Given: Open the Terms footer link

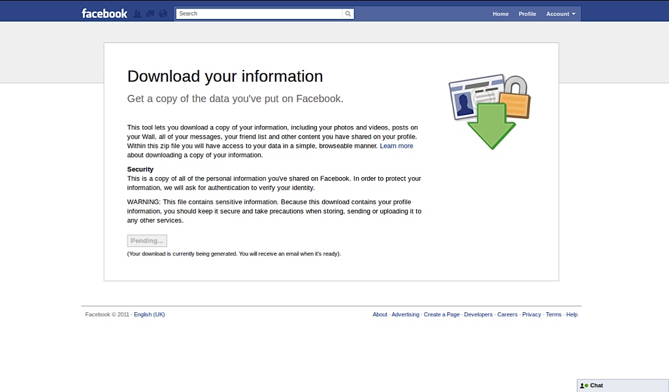Looking at the screenshot, I should click(x=554, y=314).
